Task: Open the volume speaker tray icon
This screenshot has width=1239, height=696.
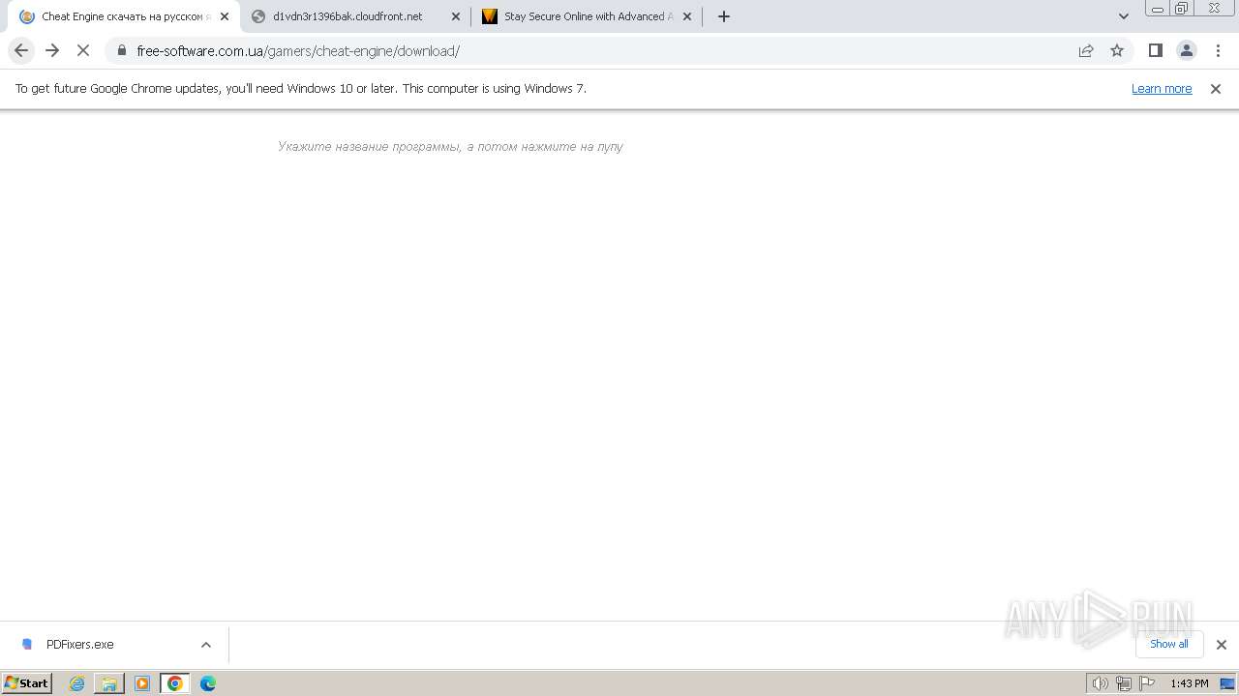Action: [1101, 683]
